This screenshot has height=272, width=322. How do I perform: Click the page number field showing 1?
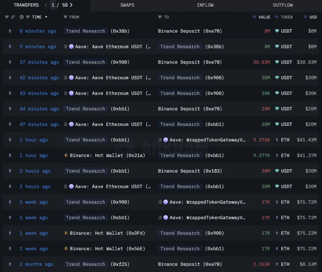(x=53, y=5)
